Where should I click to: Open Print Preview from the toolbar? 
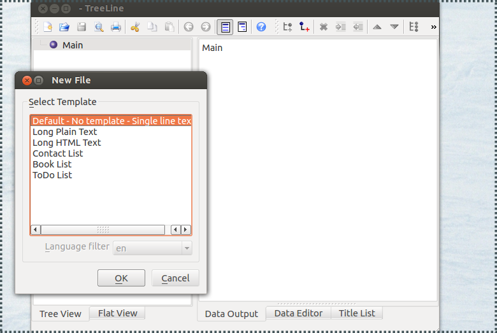point(99,27)
